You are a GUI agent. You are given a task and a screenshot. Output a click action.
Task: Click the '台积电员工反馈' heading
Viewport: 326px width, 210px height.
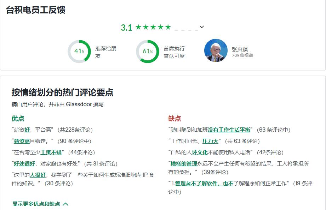point(35,10)
